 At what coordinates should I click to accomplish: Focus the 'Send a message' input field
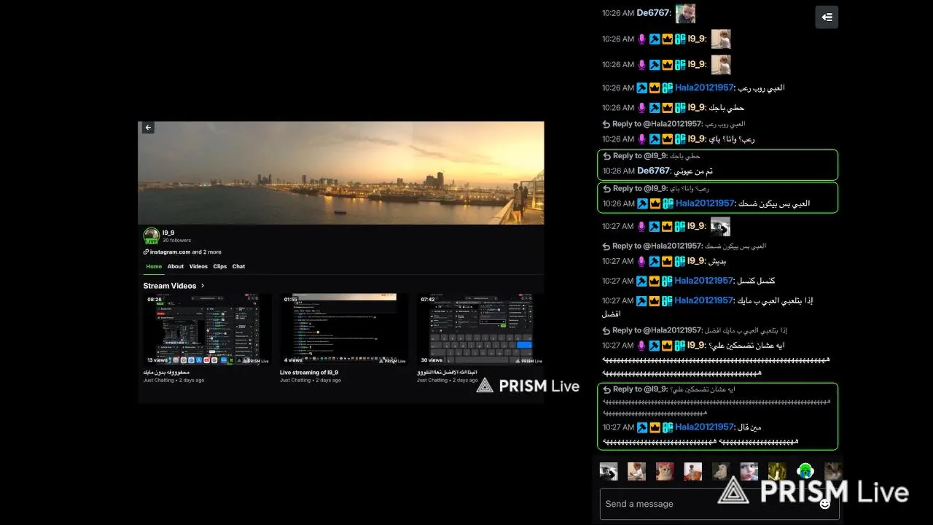click(x=719, y=504)
